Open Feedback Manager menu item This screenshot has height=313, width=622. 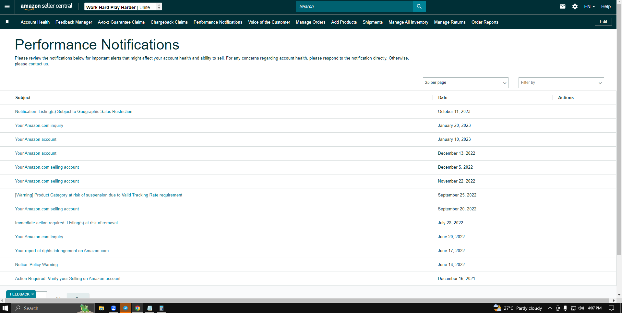74,22
